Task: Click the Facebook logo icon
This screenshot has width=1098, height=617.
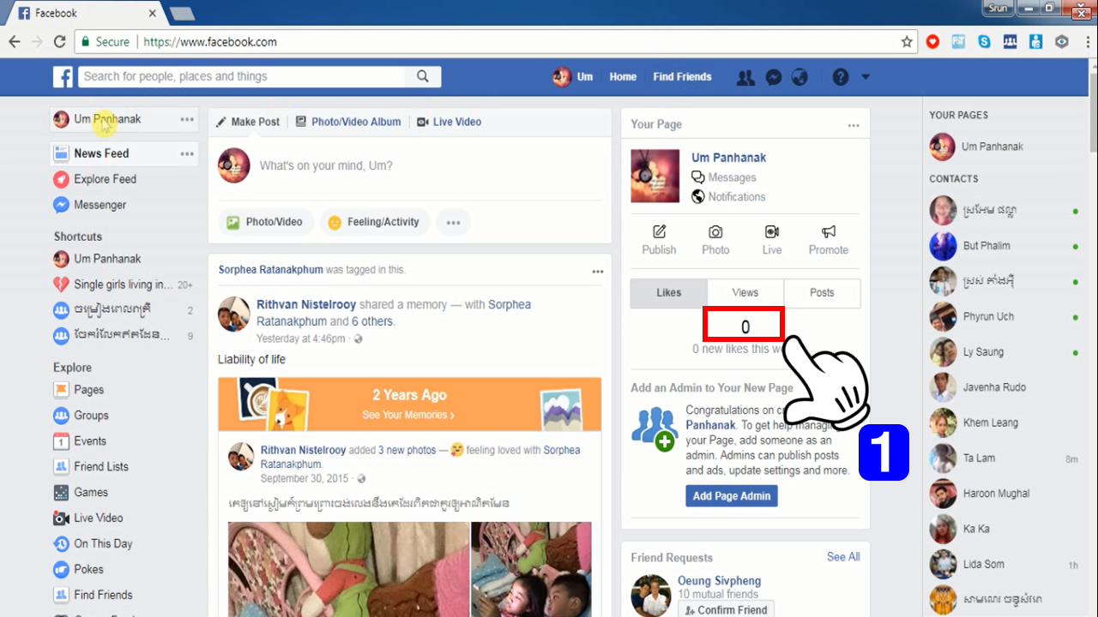Action: click(x=63, y=77)
